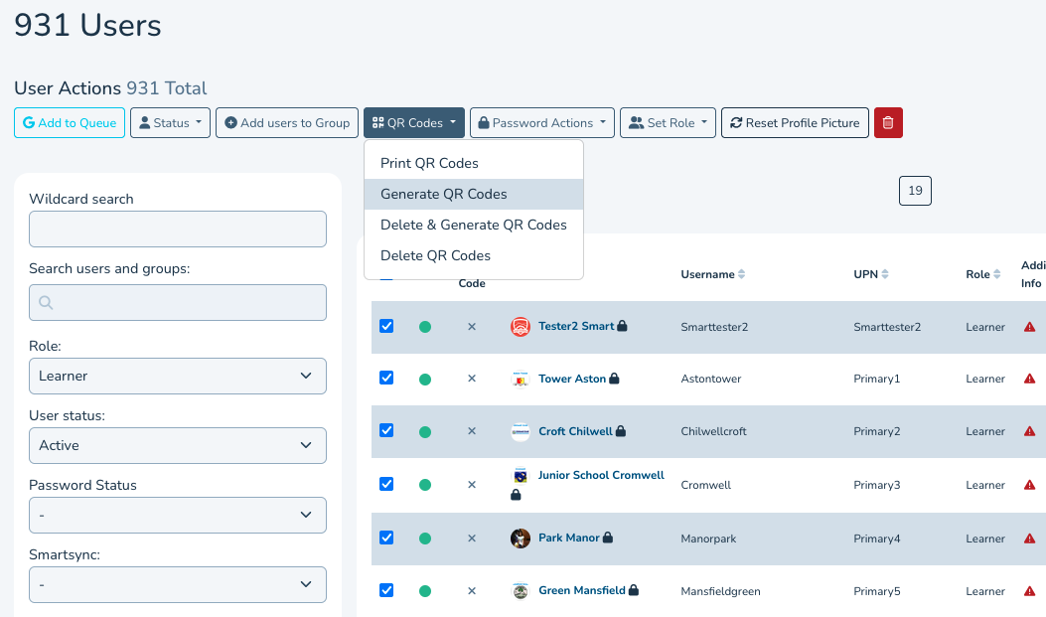Uncheck the Tester2 Smart row checkbox
Viewport: 1046px width, 617px height.
(386, 326)
